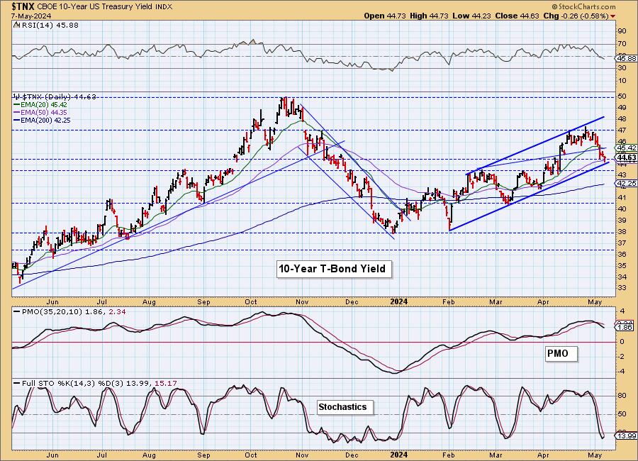
Task: Click the boxed PMO annotation
Action: (561, 353)
